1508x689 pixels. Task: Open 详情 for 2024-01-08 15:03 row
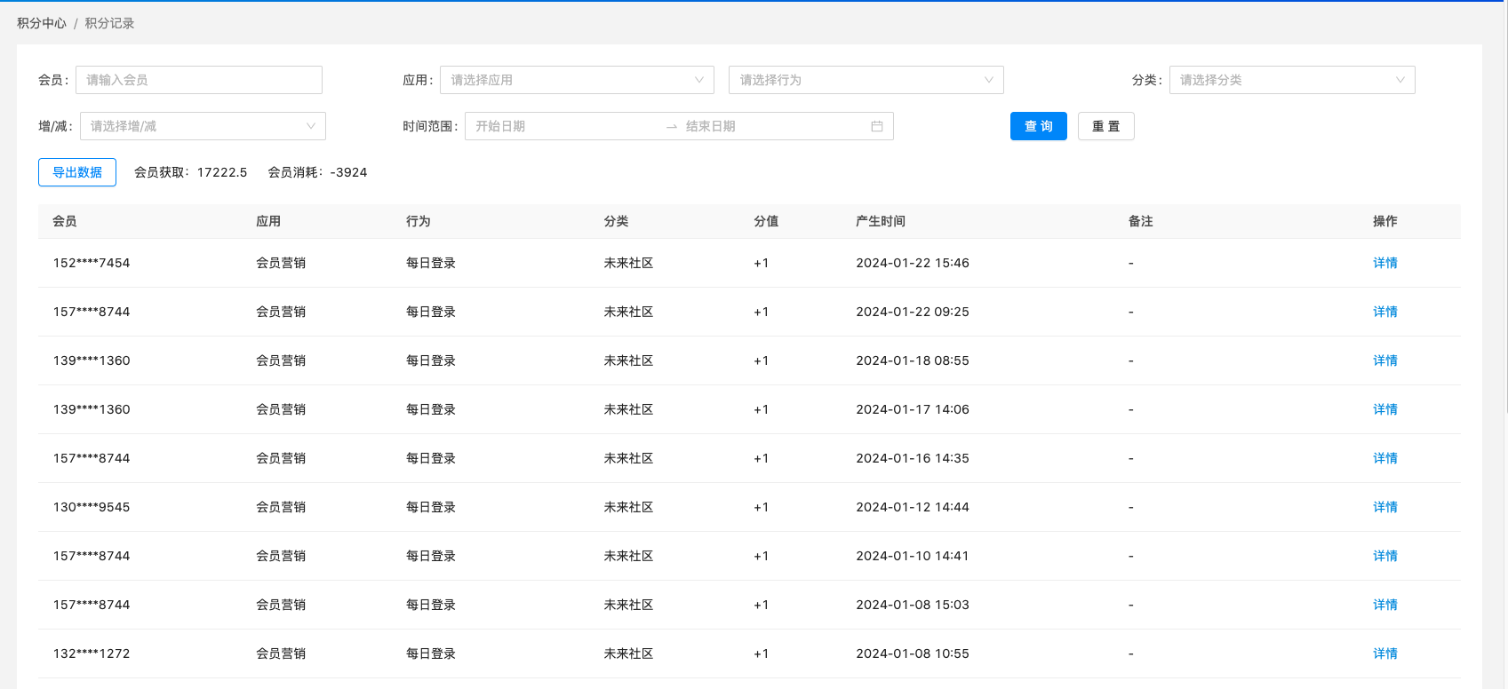click(x=1384, y=605)
